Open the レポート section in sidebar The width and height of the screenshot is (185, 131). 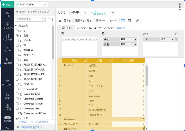[x=7, y=37]
